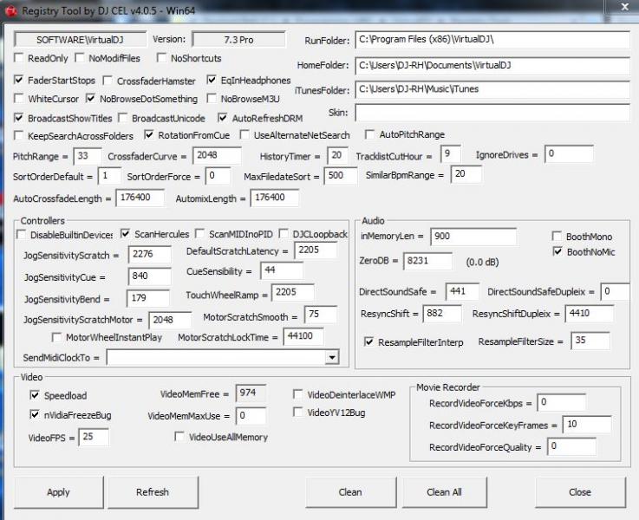Enable CrossfaderHamster checkbox
Viewport: 639px width, 520px height.
(x=108, y=81)
